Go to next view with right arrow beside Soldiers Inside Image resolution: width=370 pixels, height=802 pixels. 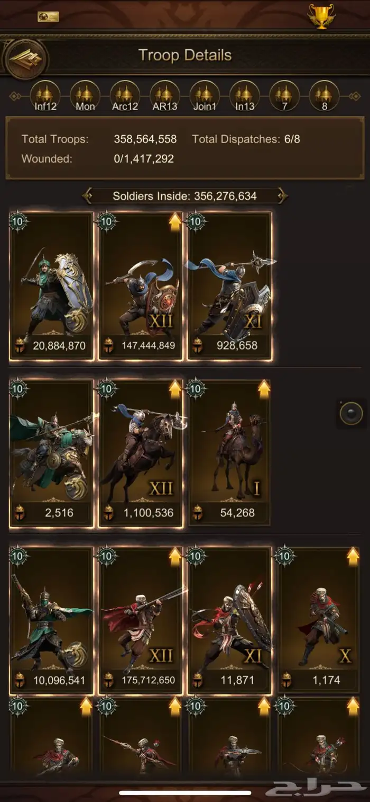click(x=282, y=196)
